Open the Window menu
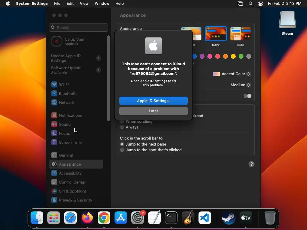 (102, 4)
